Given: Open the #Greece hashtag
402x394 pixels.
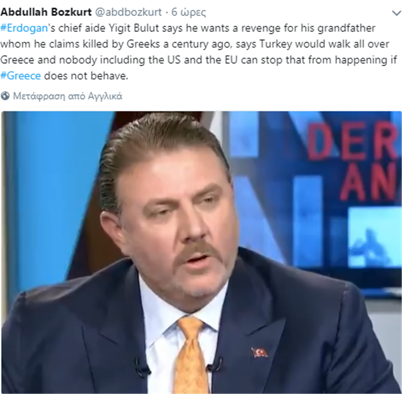Looking at the screenshot, I should pyautogui.click(x=20, y=76).
